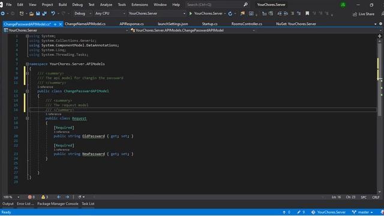The height and width of the screenshot is (216, 384).
Task: Open the Test menu
Action: click(91, 5)
